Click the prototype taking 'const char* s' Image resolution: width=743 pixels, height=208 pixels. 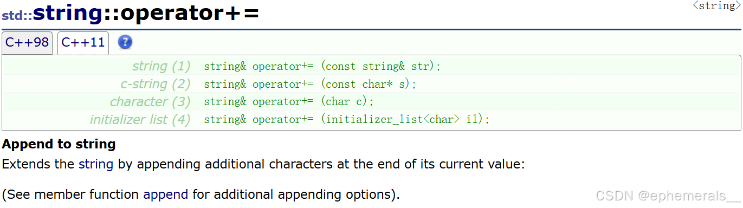[x=310, y=84]
